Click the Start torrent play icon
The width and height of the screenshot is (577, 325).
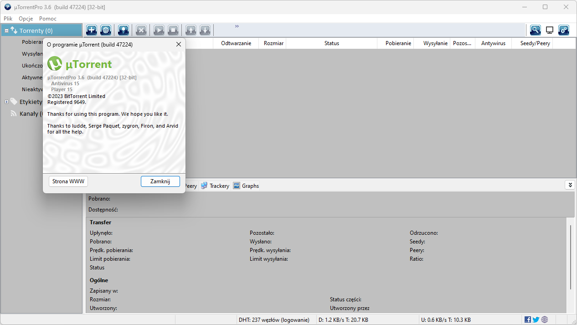[159, 30]
